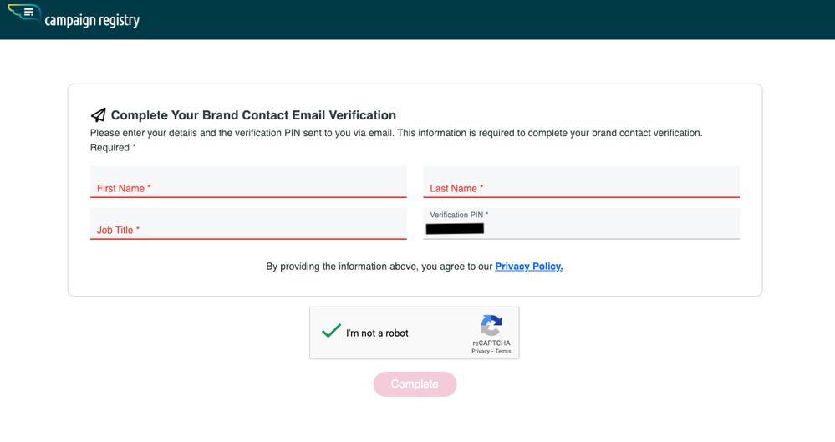Click the "Complete Your Brand Contact Email Verification" heading
The image size is (835, 442).
(x=253, y=115)
